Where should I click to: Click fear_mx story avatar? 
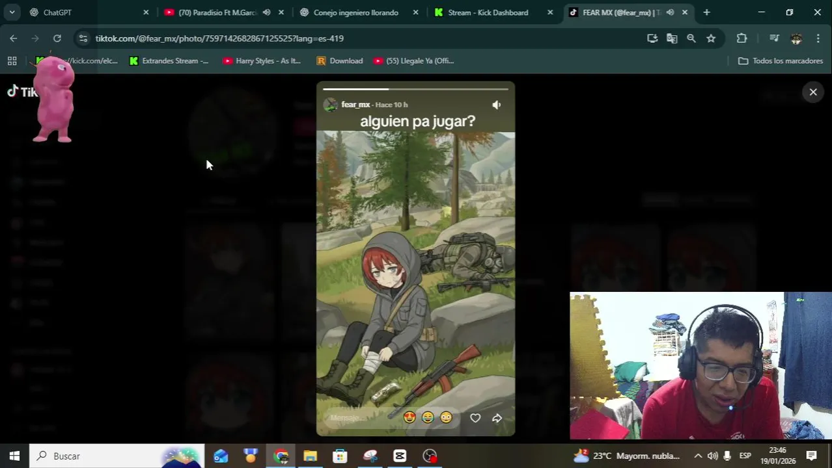tap(331, 105)
